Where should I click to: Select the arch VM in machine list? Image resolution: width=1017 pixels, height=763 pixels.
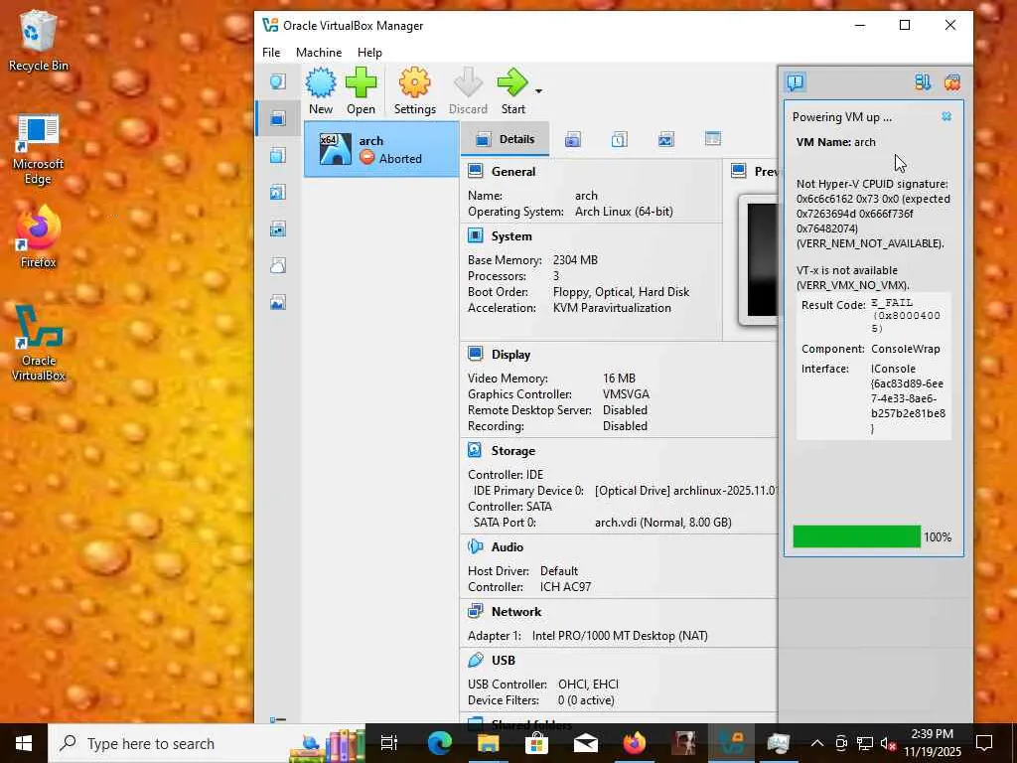click(381, 149)
